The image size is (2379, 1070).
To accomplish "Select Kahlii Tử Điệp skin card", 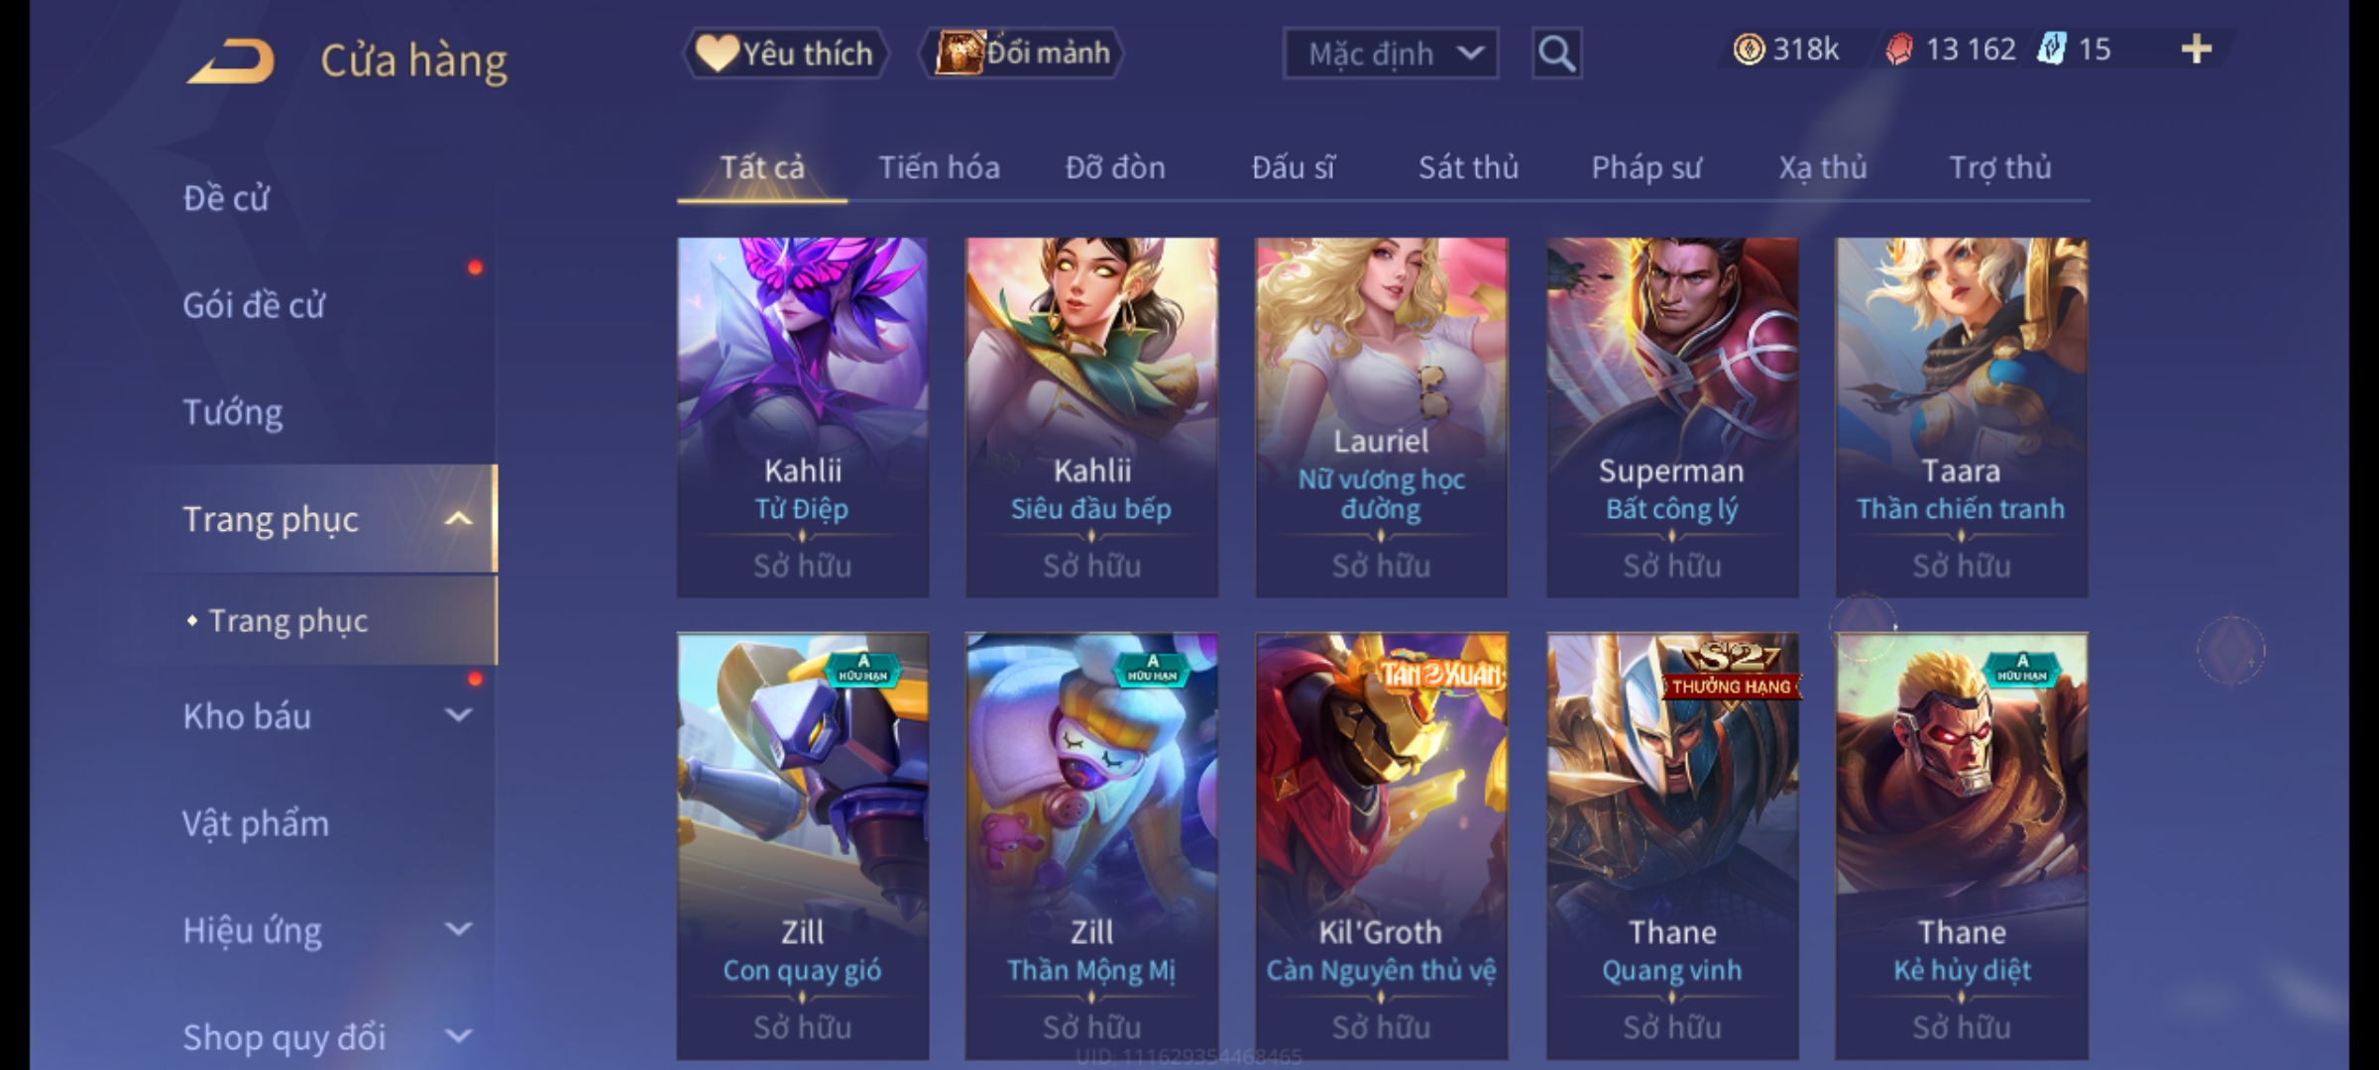I will [x=803, y=417].
